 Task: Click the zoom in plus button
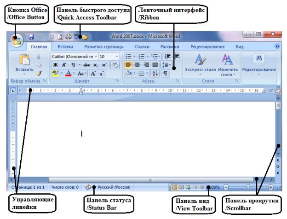[270, 187]
